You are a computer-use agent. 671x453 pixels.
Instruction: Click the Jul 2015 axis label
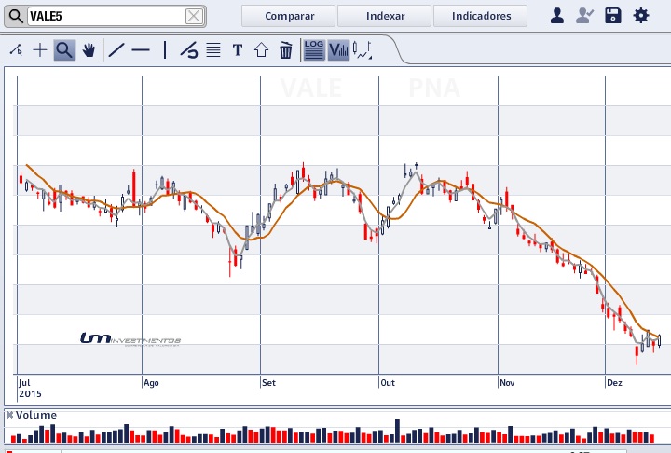pyautogui.click(x=30, y=389)
